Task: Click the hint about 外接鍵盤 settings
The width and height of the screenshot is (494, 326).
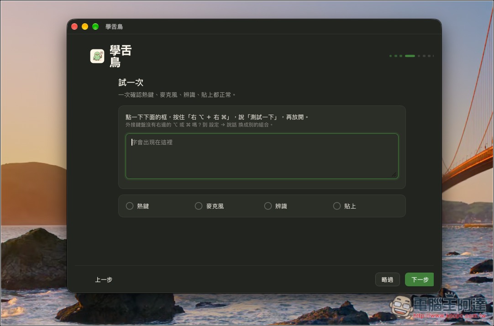Action: pos(200,125)
